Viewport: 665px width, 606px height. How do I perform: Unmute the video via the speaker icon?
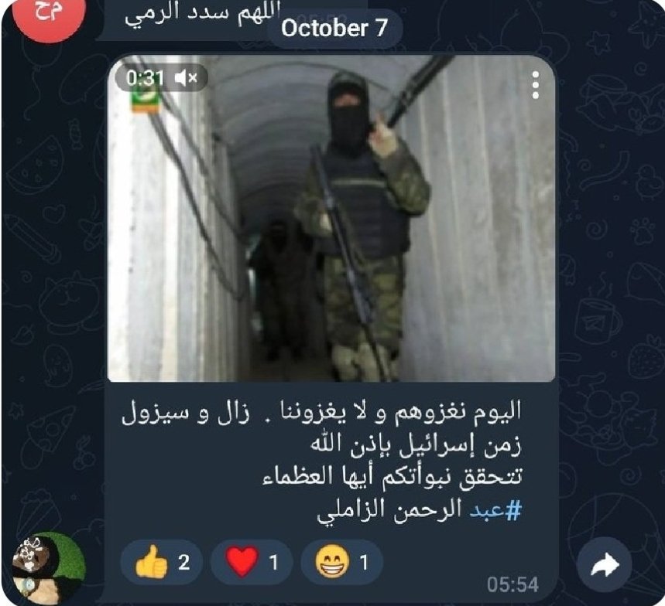click(186, 78)
